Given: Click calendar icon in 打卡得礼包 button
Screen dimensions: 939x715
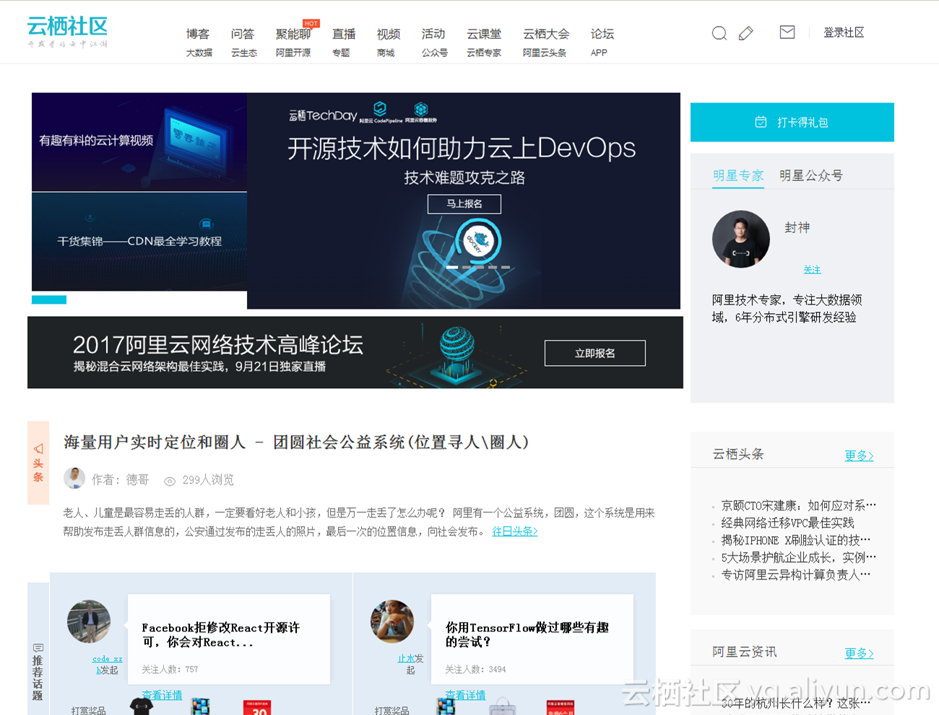Looking at the screenshot, I should coord(761,122).
